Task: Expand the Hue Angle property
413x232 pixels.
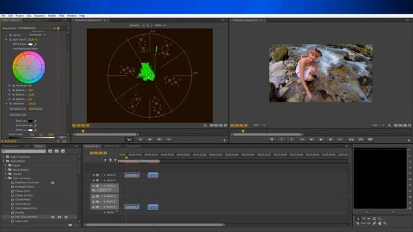Action: [x=10, y=86]
